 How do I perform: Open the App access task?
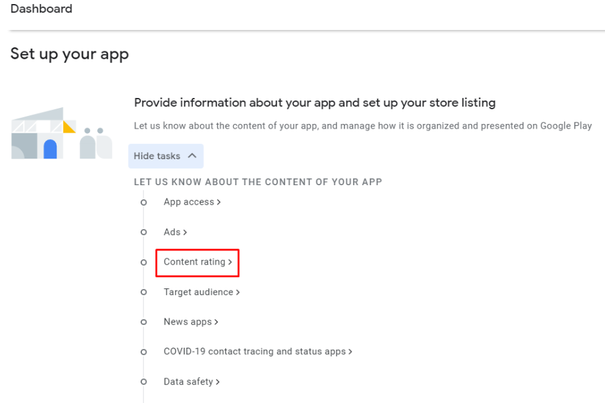tap(191, 202)
